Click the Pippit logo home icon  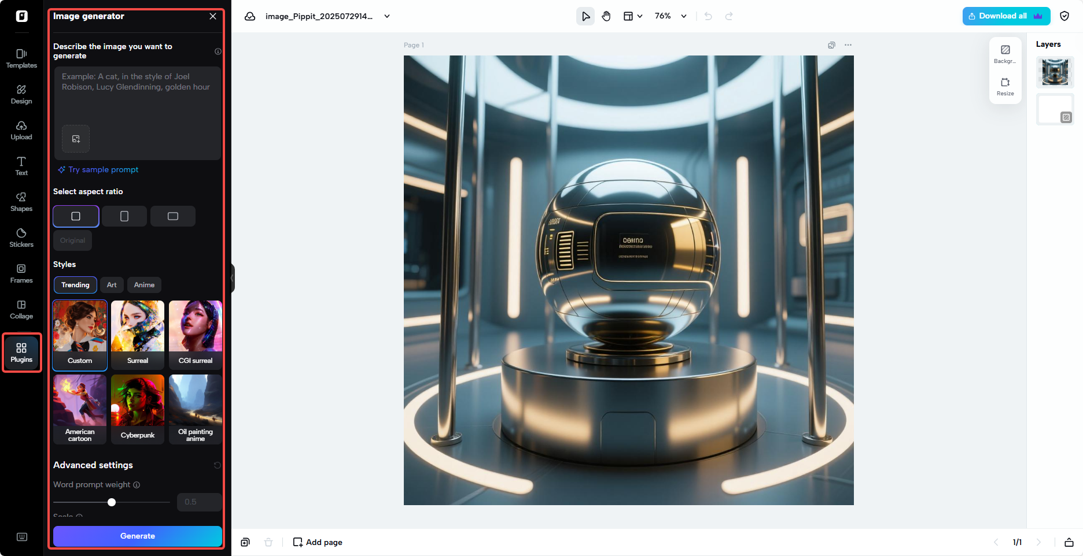21,16
